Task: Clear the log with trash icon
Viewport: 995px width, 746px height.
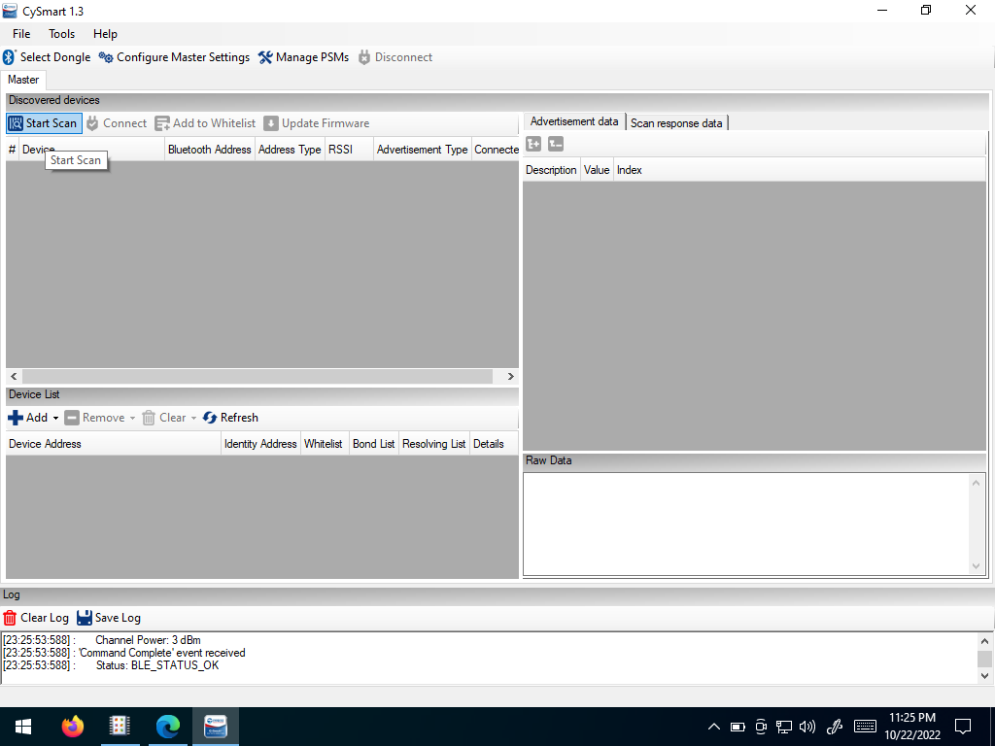Action: [10, 618]
